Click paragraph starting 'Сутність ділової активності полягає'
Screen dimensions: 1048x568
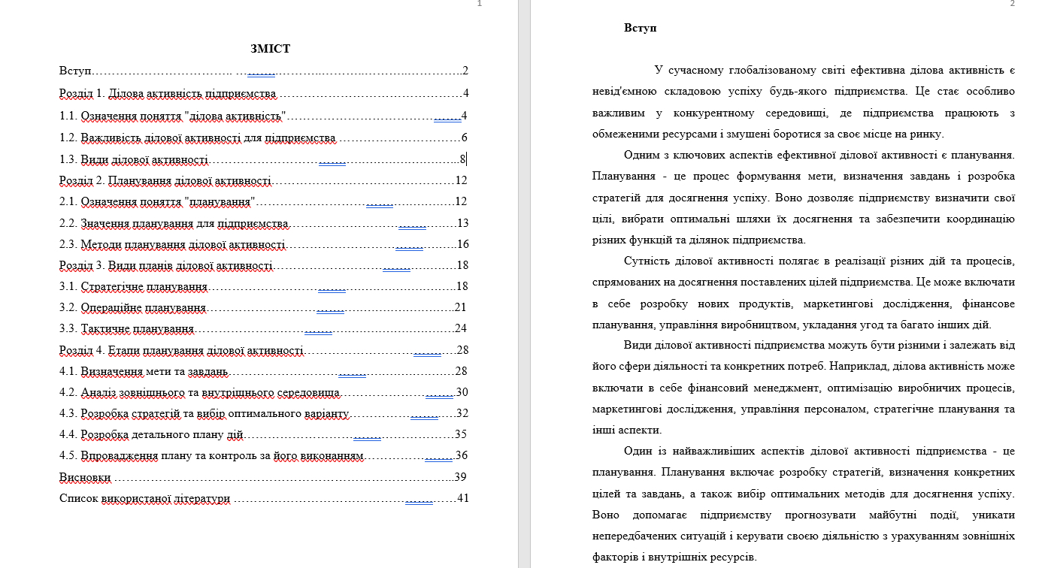point(803,293)
